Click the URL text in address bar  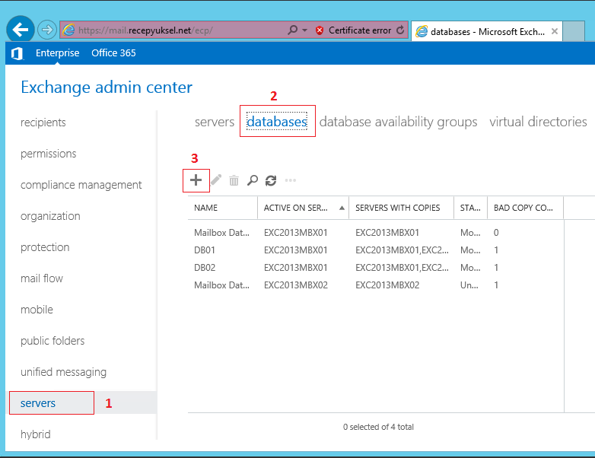146,30
